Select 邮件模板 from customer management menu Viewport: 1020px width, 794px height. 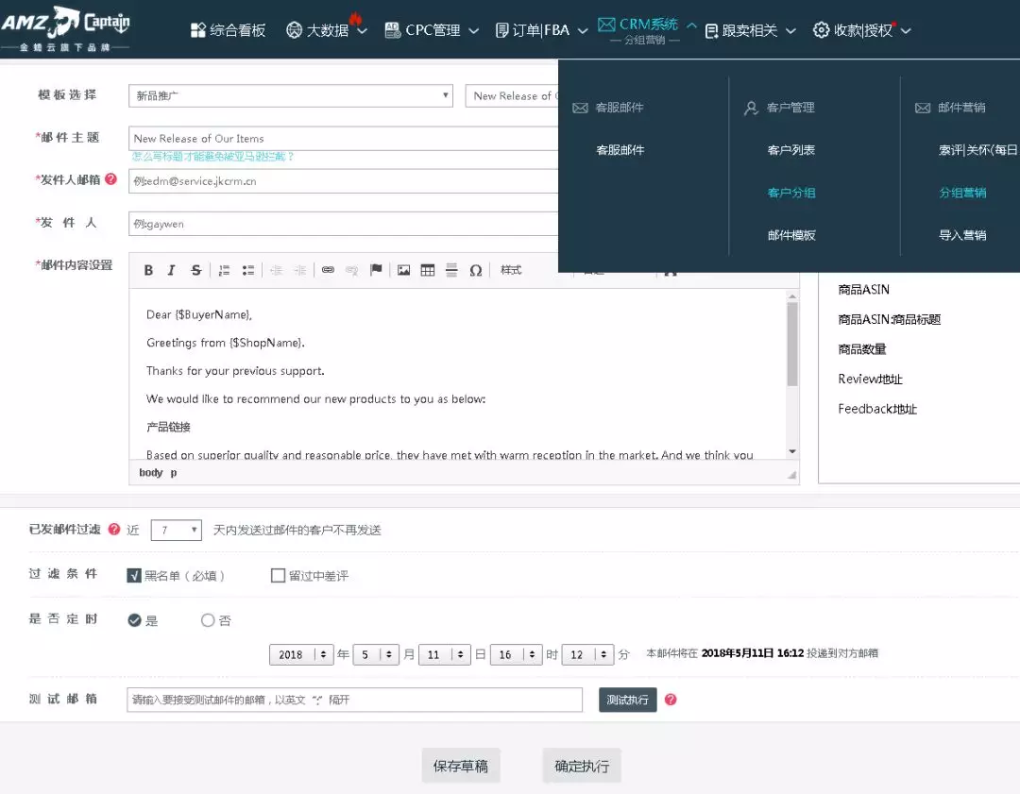(791, 235)
